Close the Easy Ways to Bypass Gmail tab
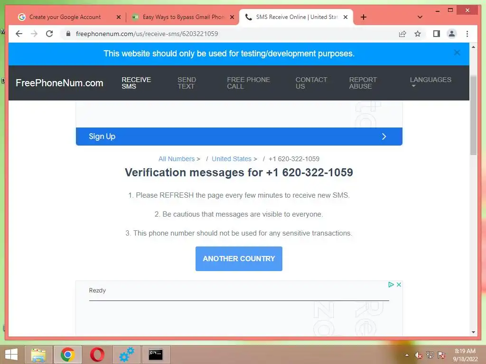Screen dimensions: 486x364 [x=232, y=17]
